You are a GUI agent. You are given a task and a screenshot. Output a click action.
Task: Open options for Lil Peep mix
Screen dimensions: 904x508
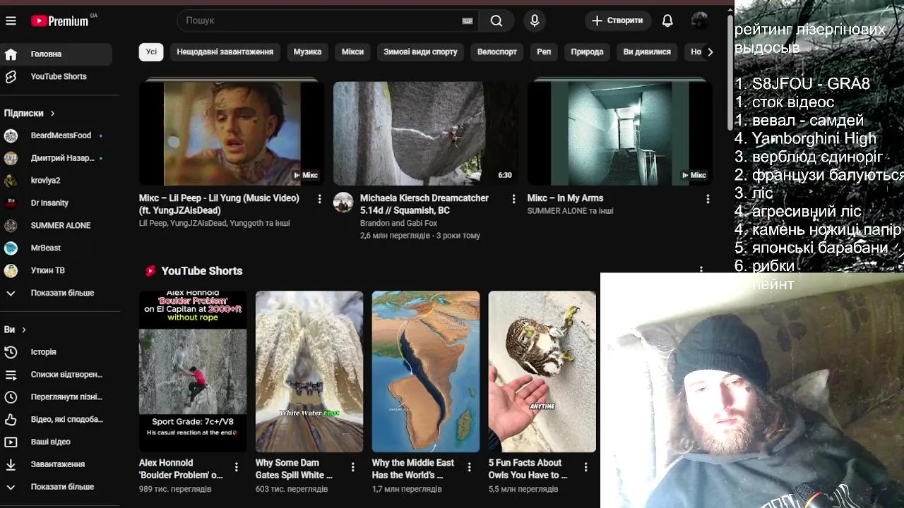tap(319, 199)
